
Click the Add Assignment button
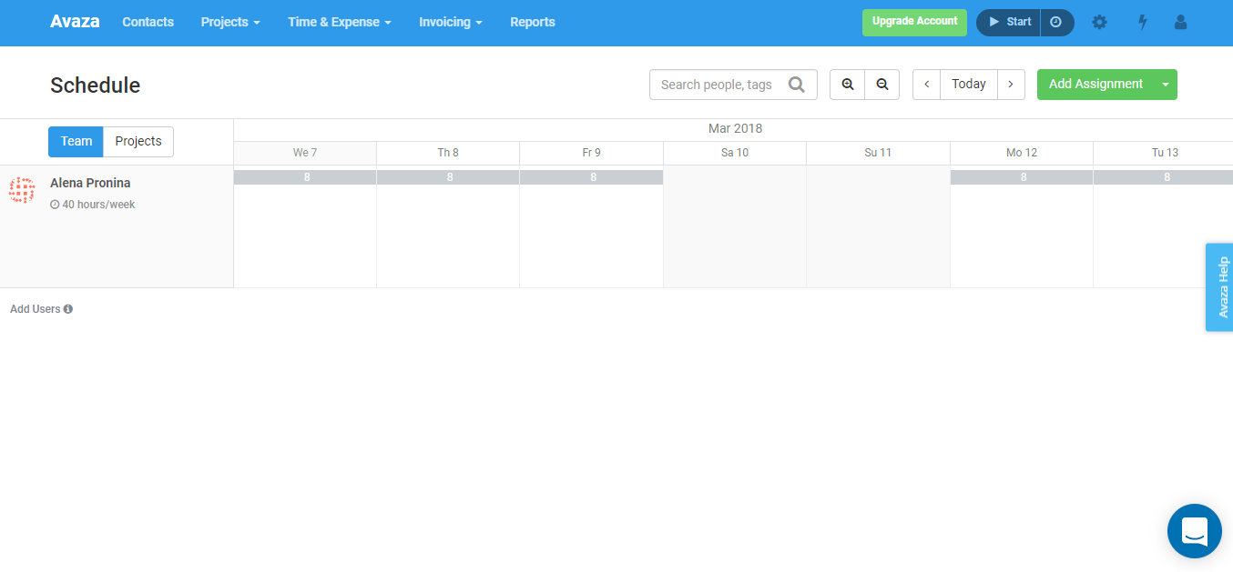[x=1095, y=85]
